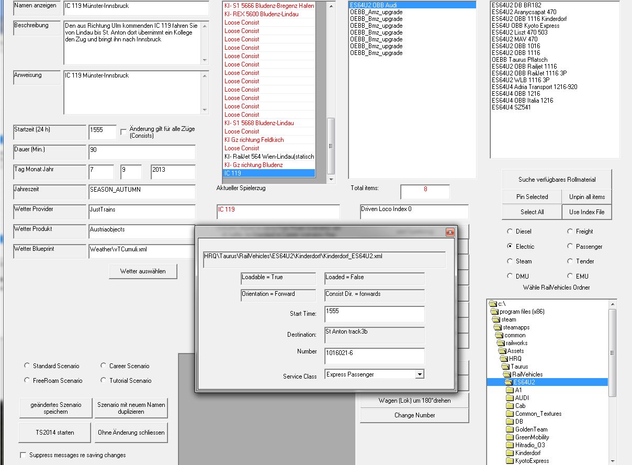Select 'IC 119' in consist list

[269, 173]
